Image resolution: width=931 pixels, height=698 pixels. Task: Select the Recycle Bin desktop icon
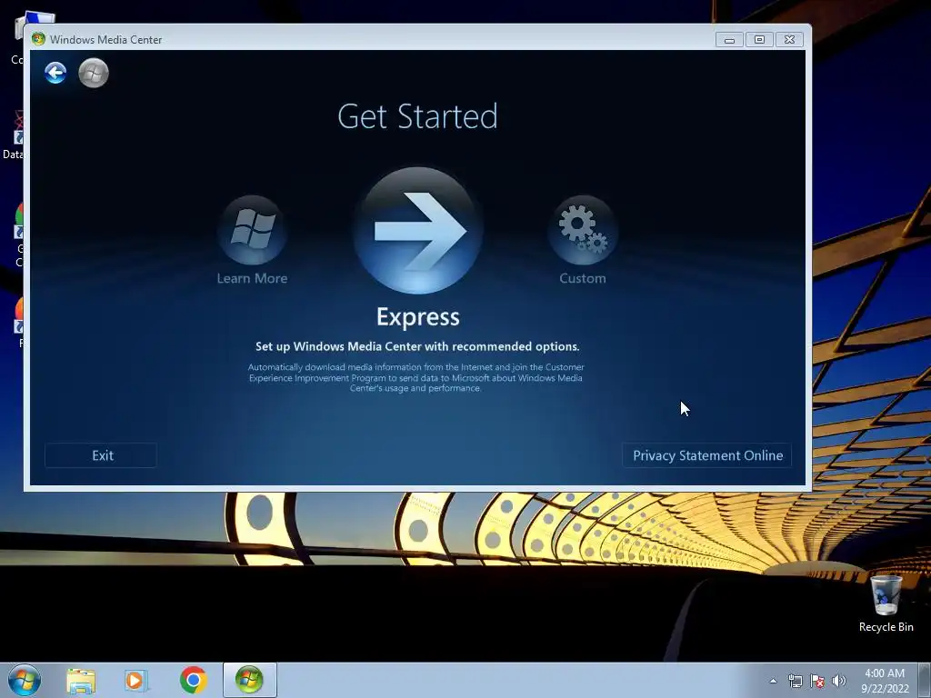886,603
